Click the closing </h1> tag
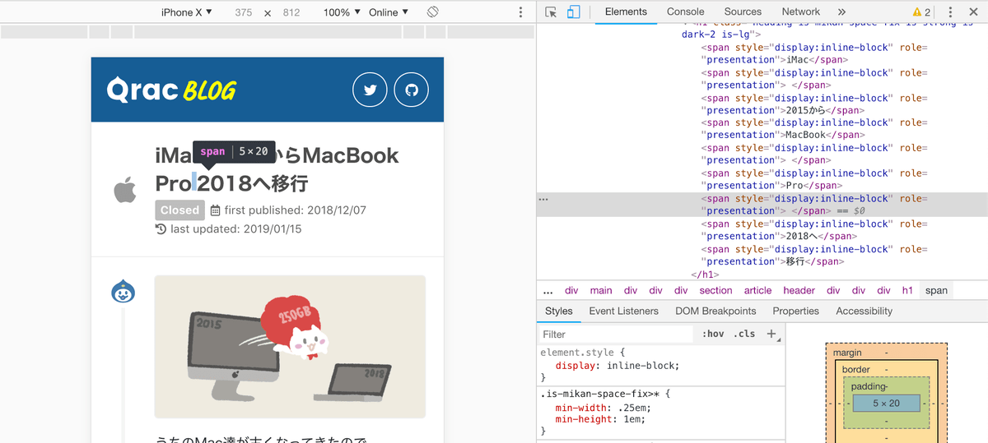 706,275
